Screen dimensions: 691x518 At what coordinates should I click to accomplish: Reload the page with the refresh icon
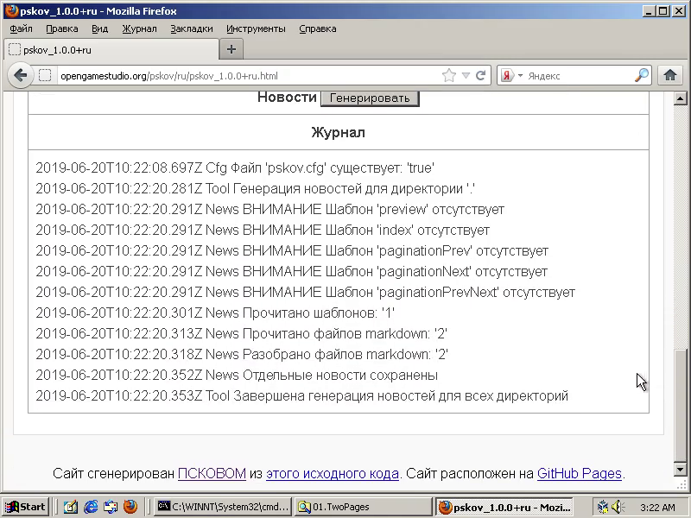[x=481, y=76]
